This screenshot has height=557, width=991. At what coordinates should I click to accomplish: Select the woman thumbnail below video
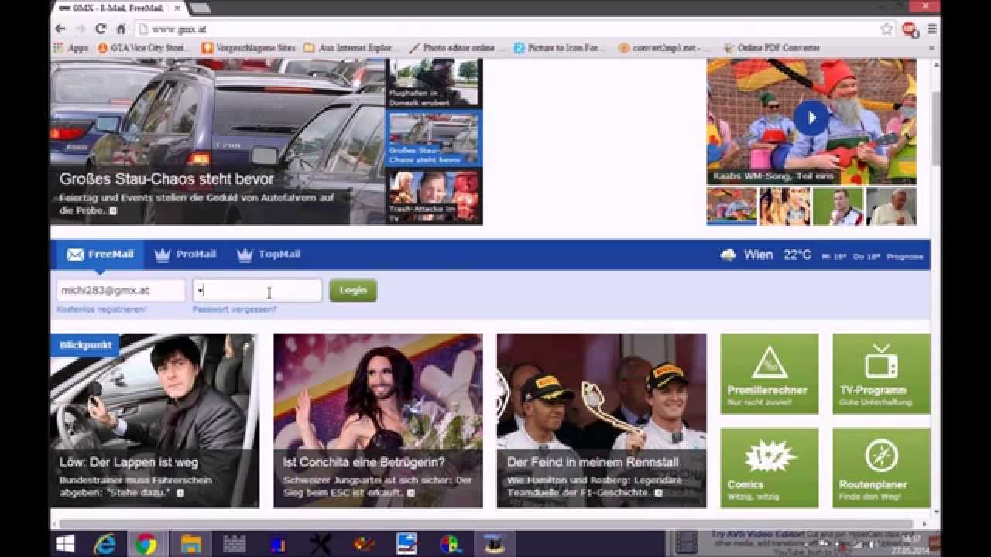pos(785,206)
